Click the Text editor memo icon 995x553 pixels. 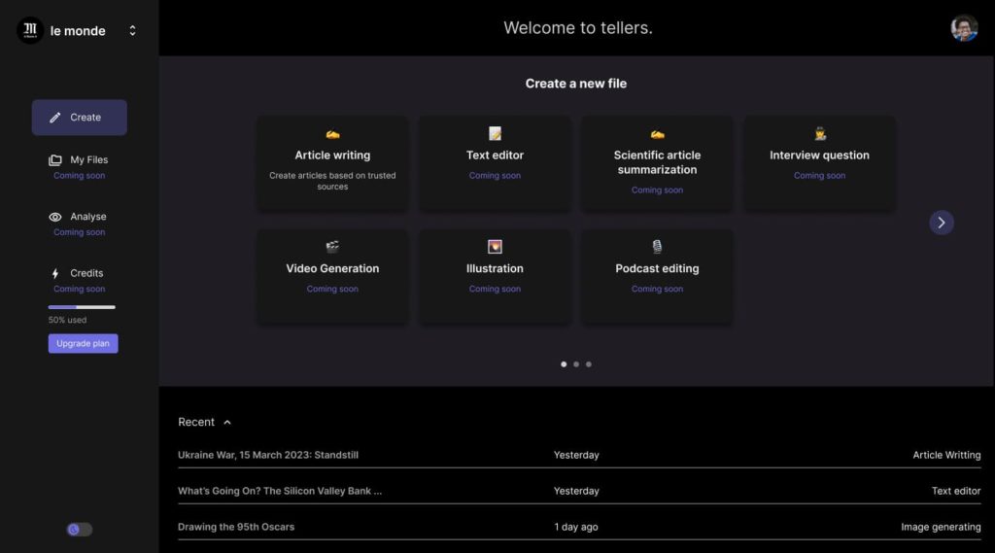495,133
